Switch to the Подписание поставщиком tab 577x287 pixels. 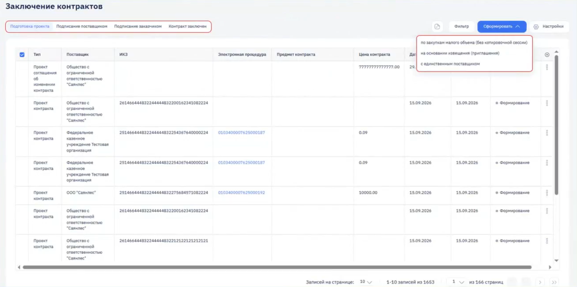[82, 27]
